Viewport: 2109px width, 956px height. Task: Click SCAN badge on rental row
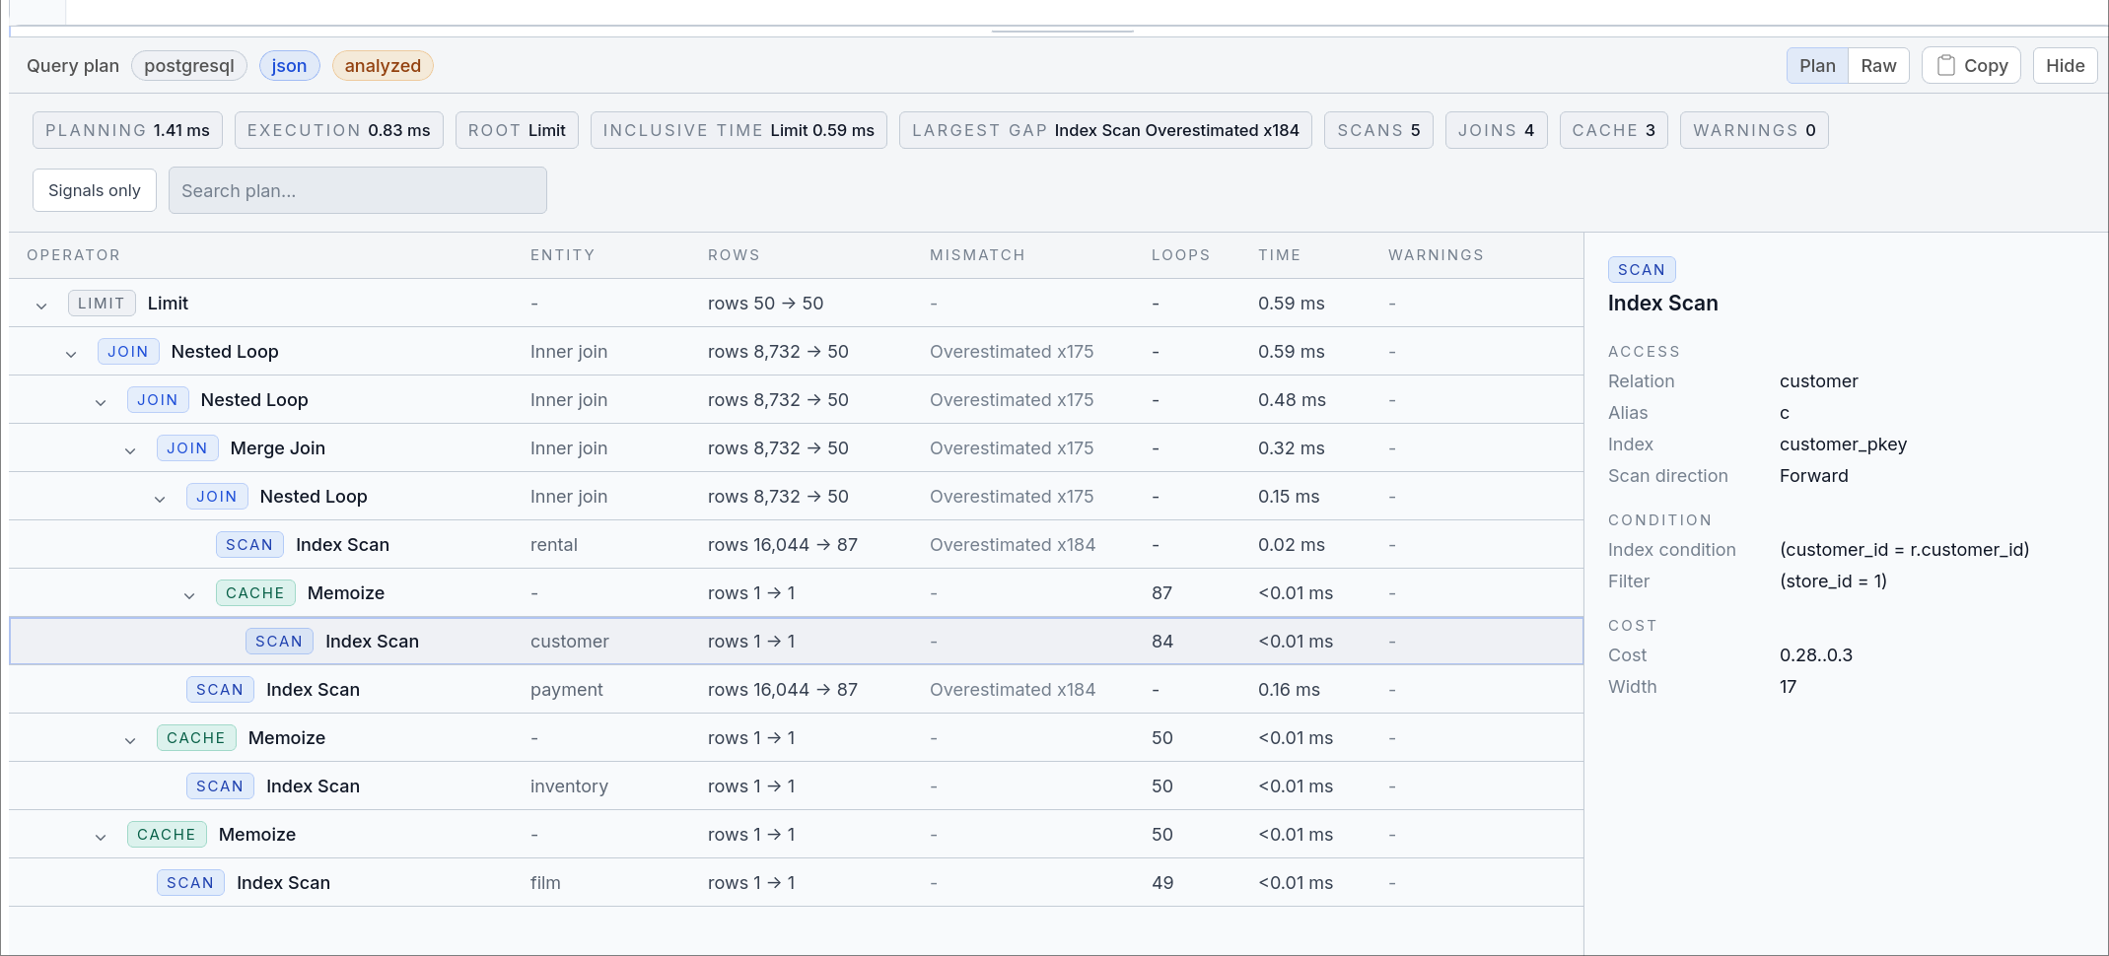click(249, 545)
